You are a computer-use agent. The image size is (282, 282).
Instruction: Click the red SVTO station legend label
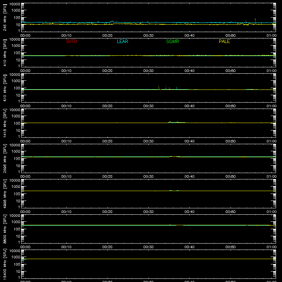point(72,41)
